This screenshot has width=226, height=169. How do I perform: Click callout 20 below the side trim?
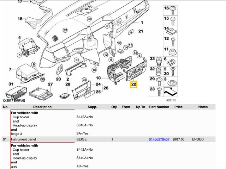[58, 79]
